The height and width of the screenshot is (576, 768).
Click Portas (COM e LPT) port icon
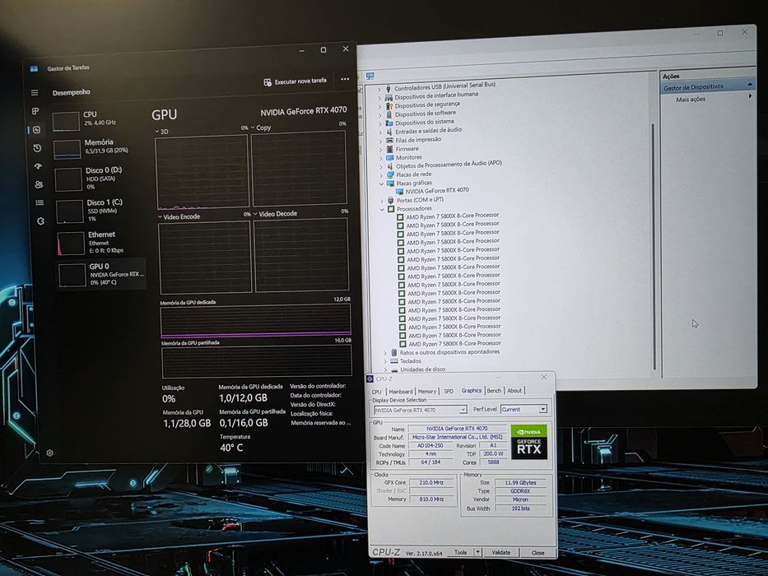[x=391, y=200]
